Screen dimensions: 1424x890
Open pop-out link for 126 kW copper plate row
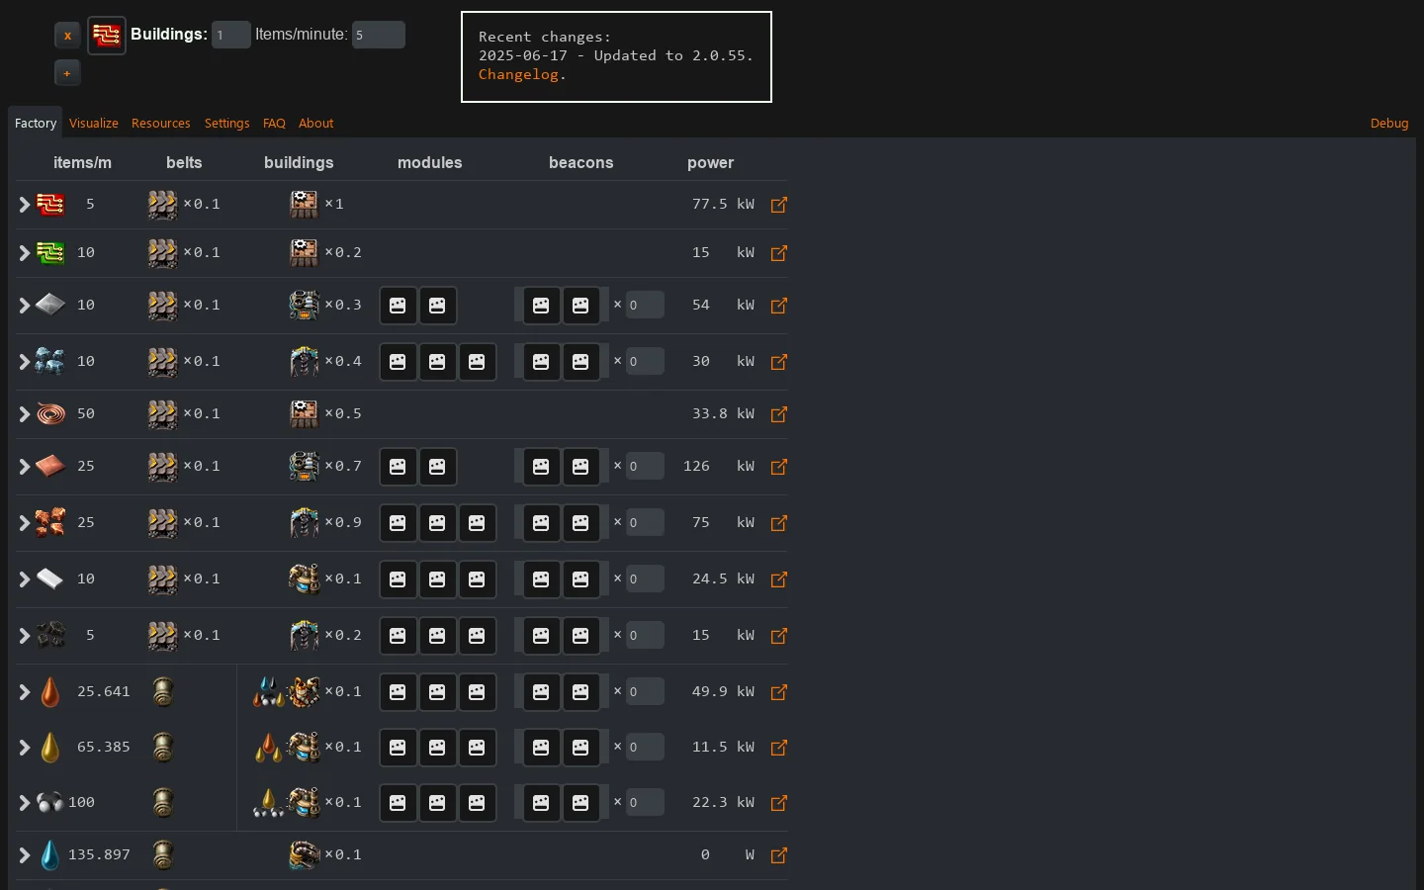click(779, 467)
